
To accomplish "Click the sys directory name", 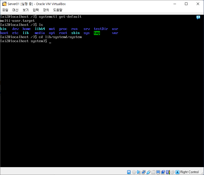I will (86, 33).
